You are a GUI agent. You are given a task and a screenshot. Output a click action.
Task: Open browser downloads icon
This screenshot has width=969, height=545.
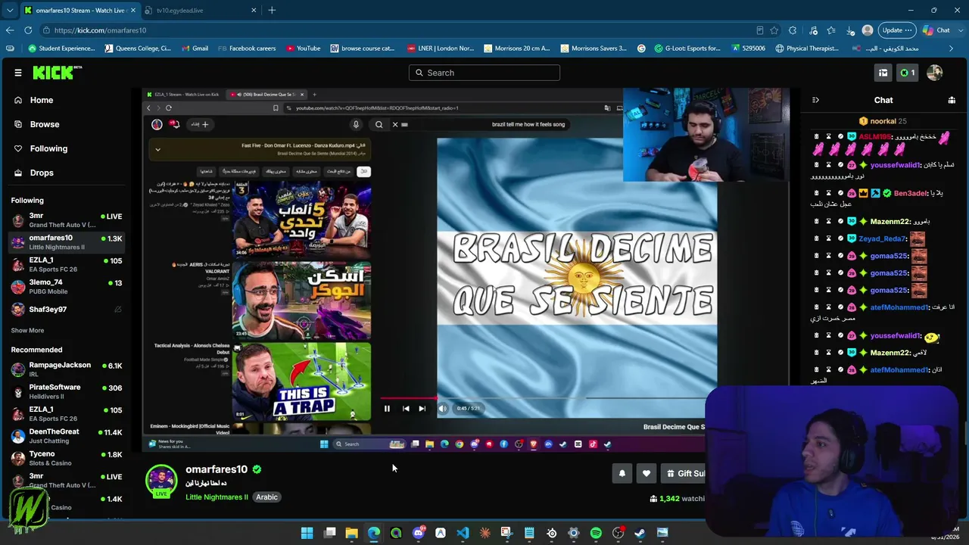(x=850, y=30)
